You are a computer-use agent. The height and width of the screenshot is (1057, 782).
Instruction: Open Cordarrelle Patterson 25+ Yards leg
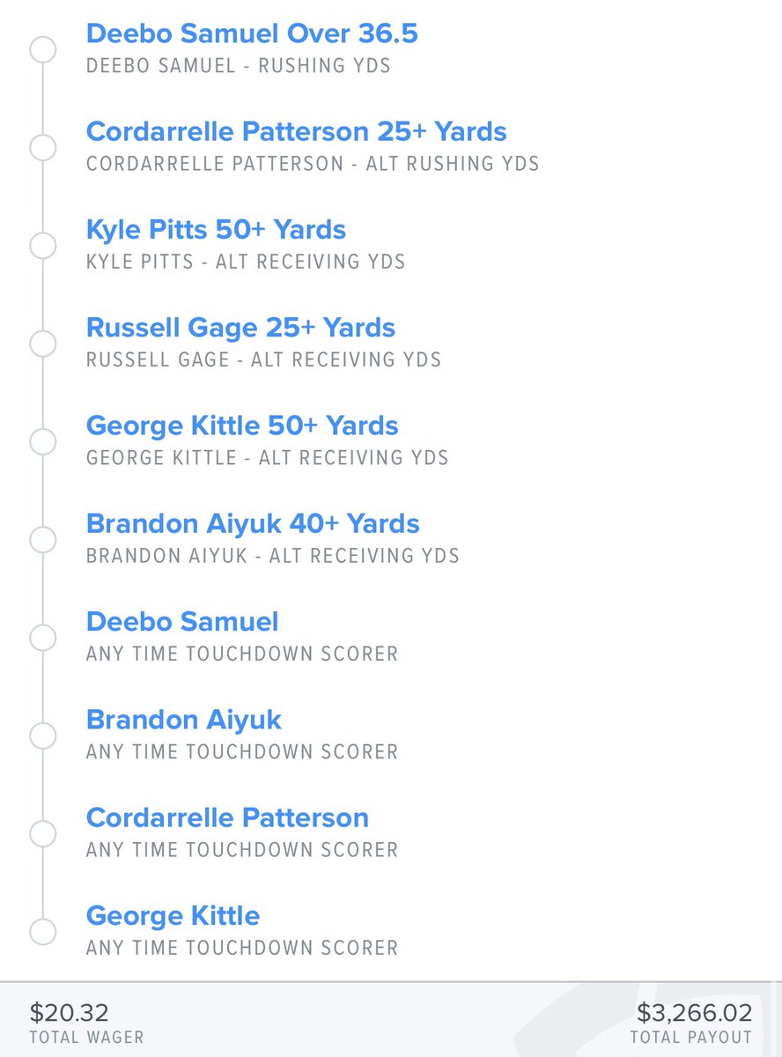point(297,131)
